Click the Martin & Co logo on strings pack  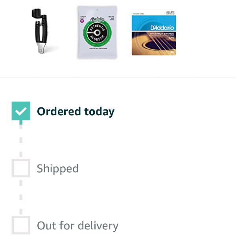click(x=97, y=20)
